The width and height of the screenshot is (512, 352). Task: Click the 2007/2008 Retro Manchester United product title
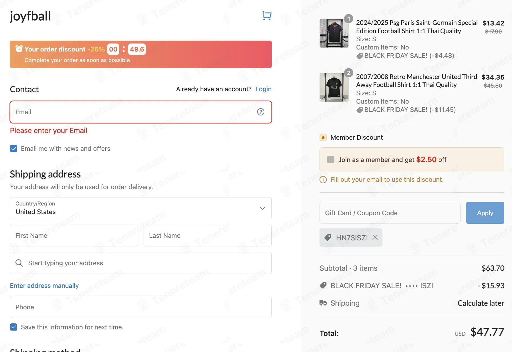click(x=416, y=81)
